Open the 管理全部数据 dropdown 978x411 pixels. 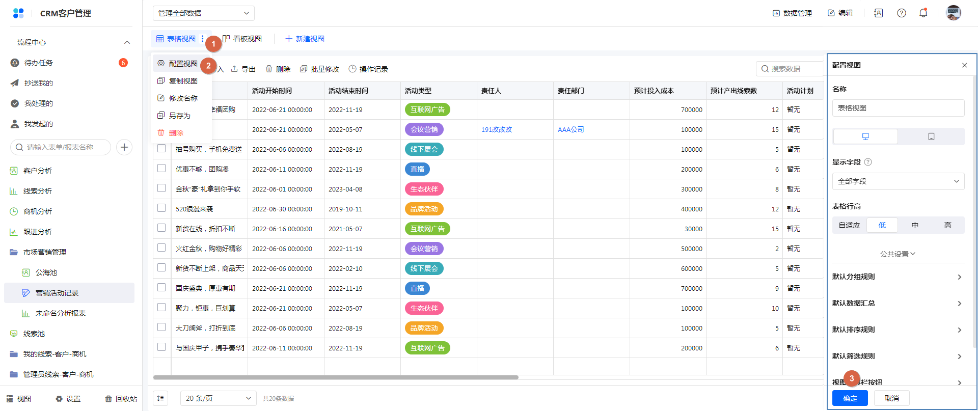(x=203, y=13)
